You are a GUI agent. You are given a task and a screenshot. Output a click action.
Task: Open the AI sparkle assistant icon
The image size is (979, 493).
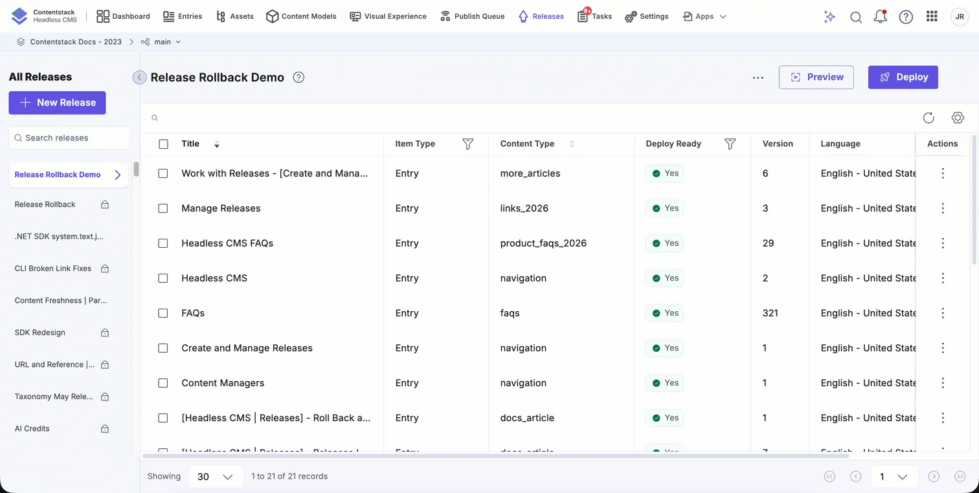coord(829,17)
